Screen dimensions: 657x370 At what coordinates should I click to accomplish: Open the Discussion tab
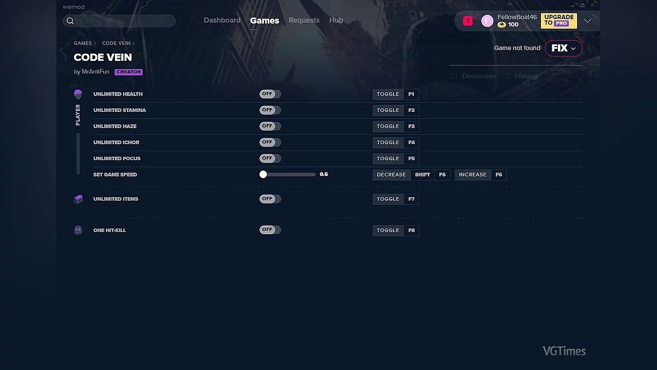tap(474, 76)
